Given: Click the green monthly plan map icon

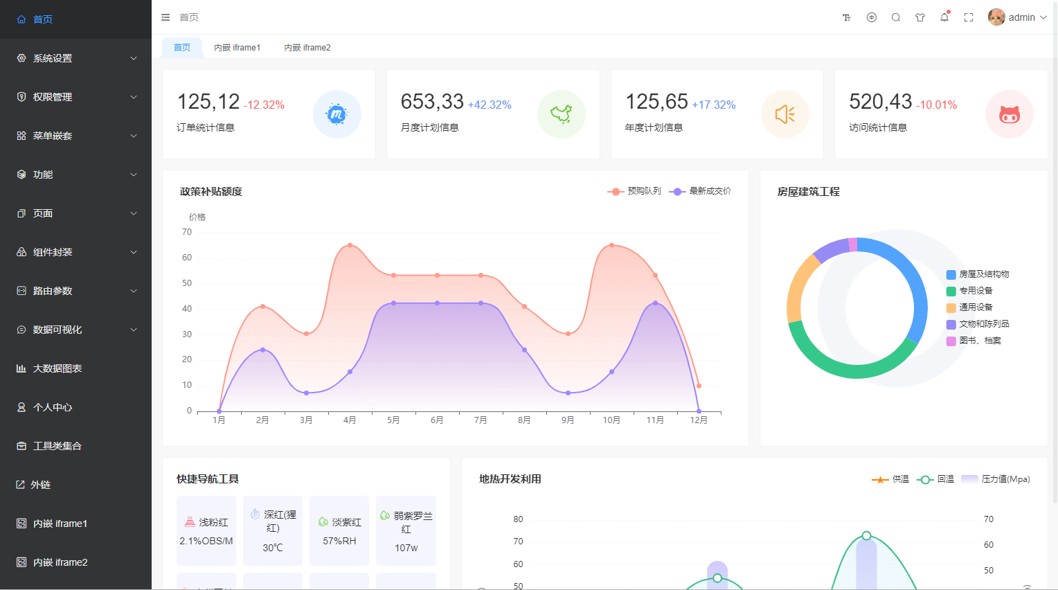Looking at the screenshot, I should [x=562, y=114].
